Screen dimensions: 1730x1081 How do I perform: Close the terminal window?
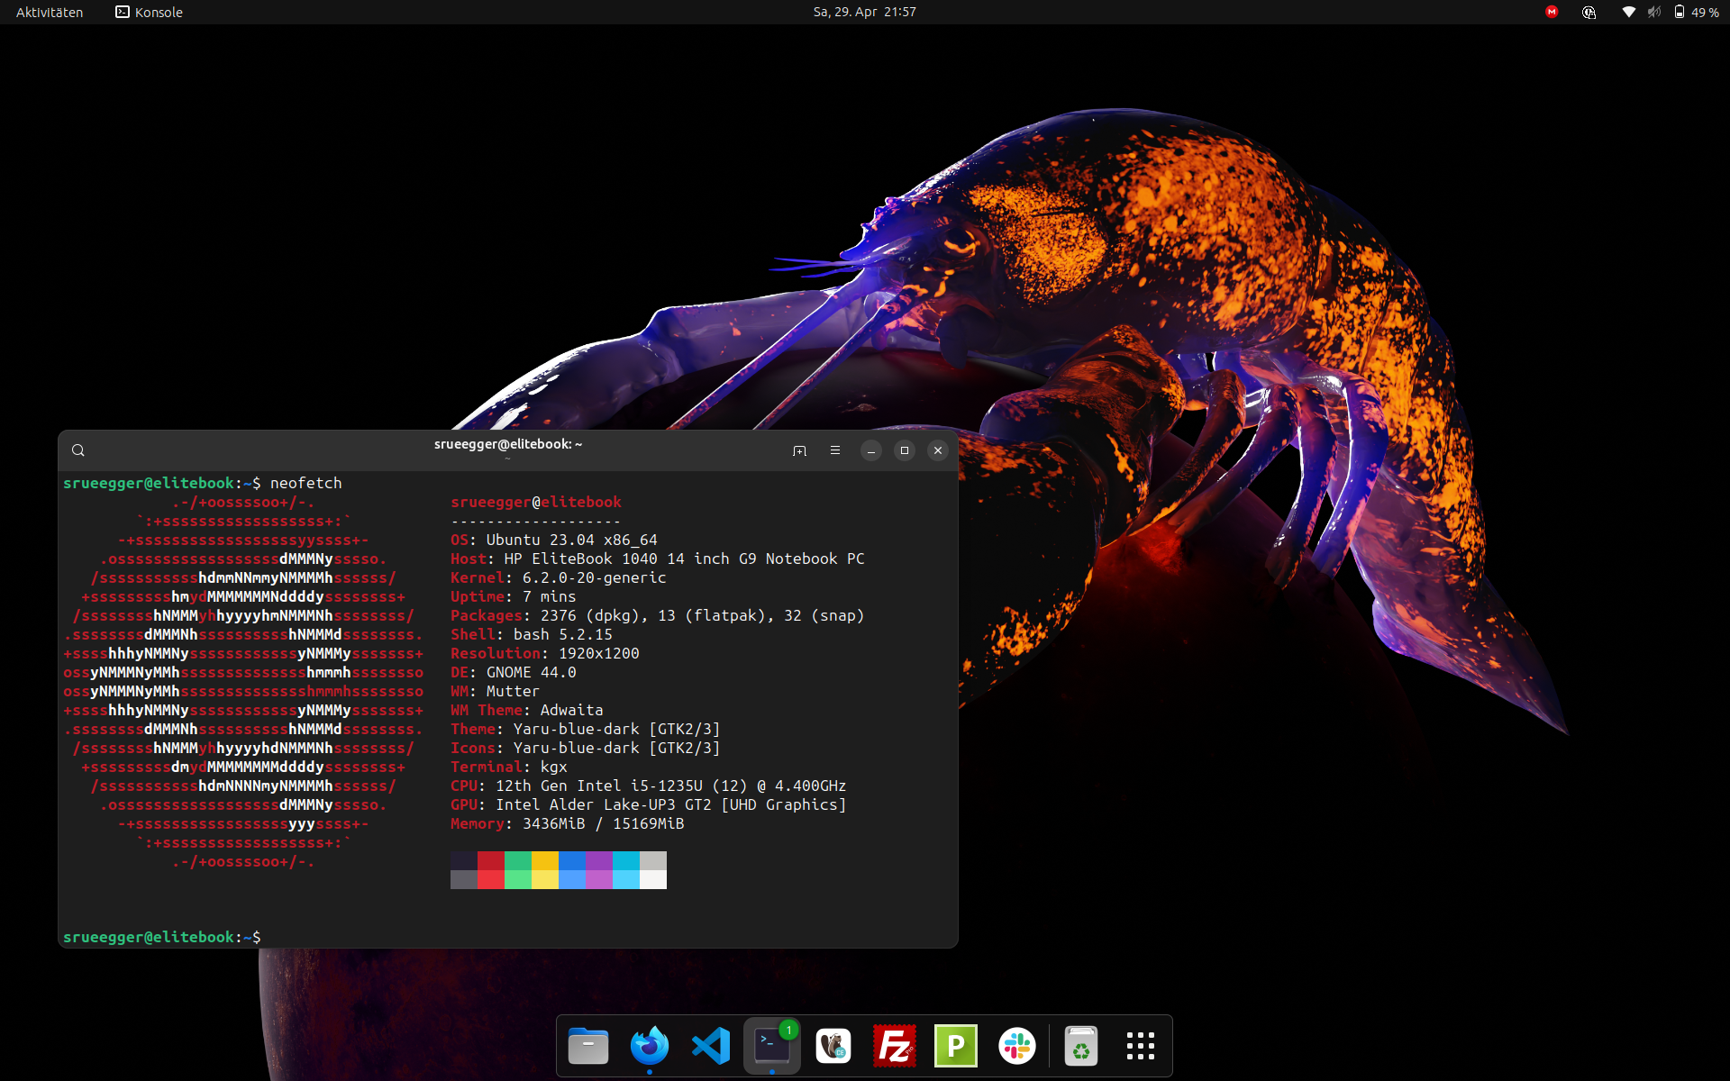click(938, 450)
